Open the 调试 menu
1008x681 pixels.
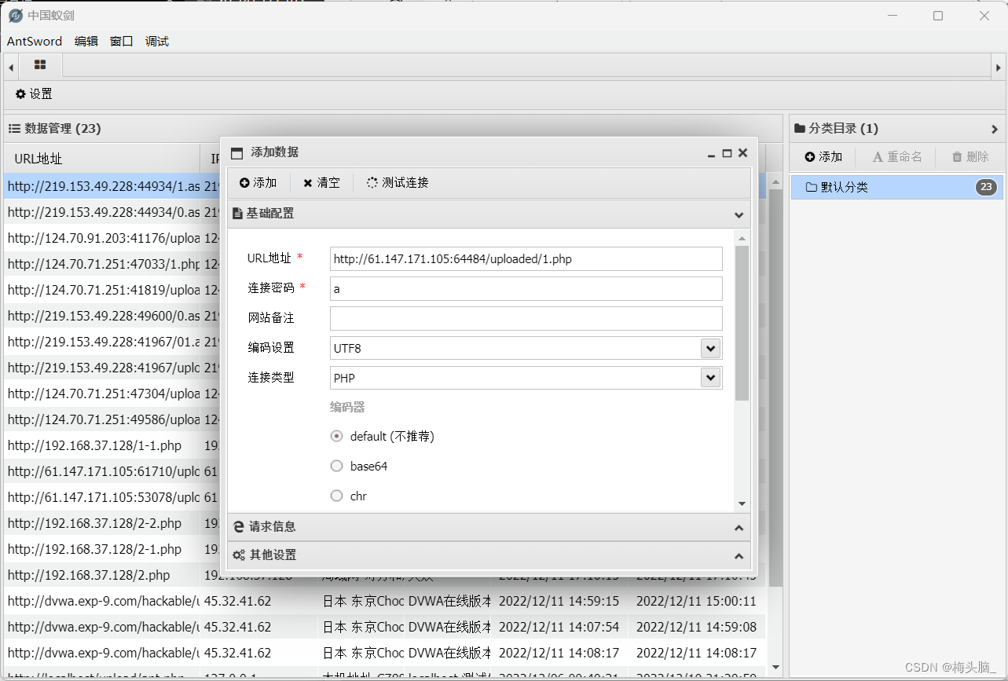pyautogui.click(x=156, y=41)
